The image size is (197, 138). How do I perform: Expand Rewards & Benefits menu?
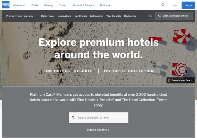tap(83, 5)
